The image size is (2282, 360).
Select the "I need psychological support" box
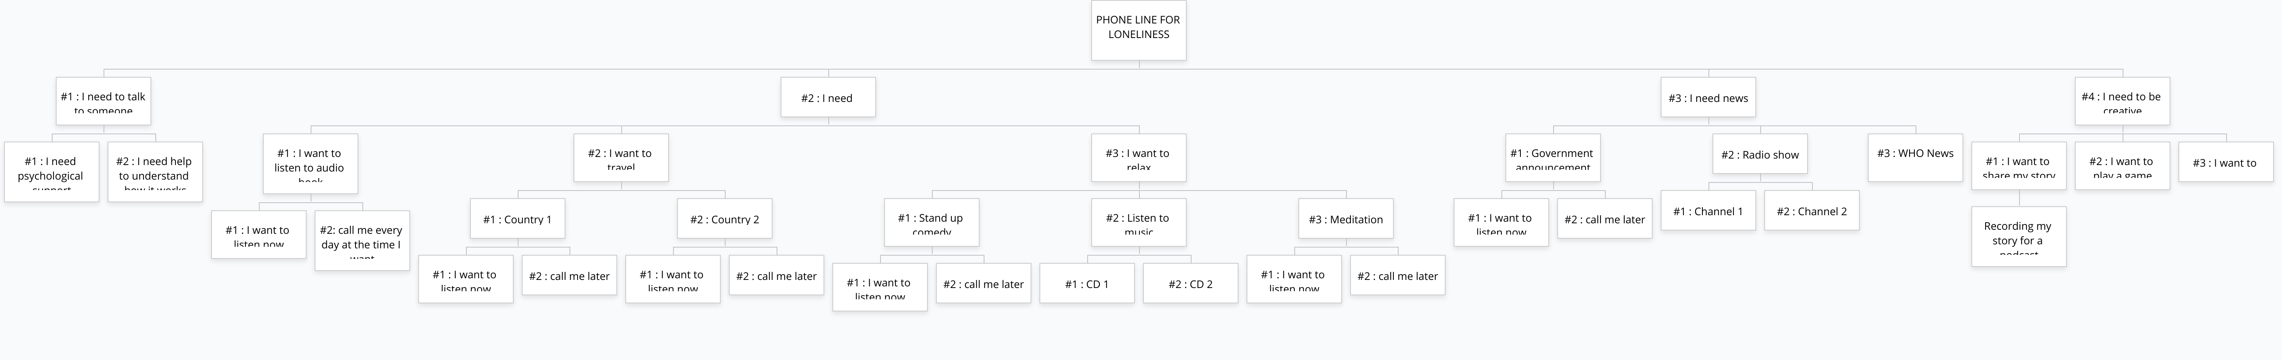click(51, 172)
